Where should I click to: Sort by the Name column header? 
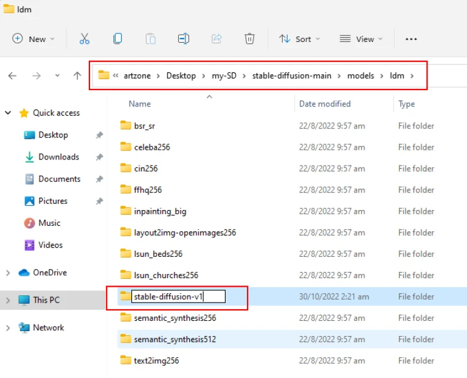139,103
